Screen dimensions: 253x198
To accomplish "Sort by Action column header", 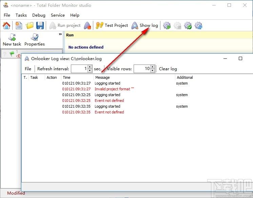I will 53,77.
